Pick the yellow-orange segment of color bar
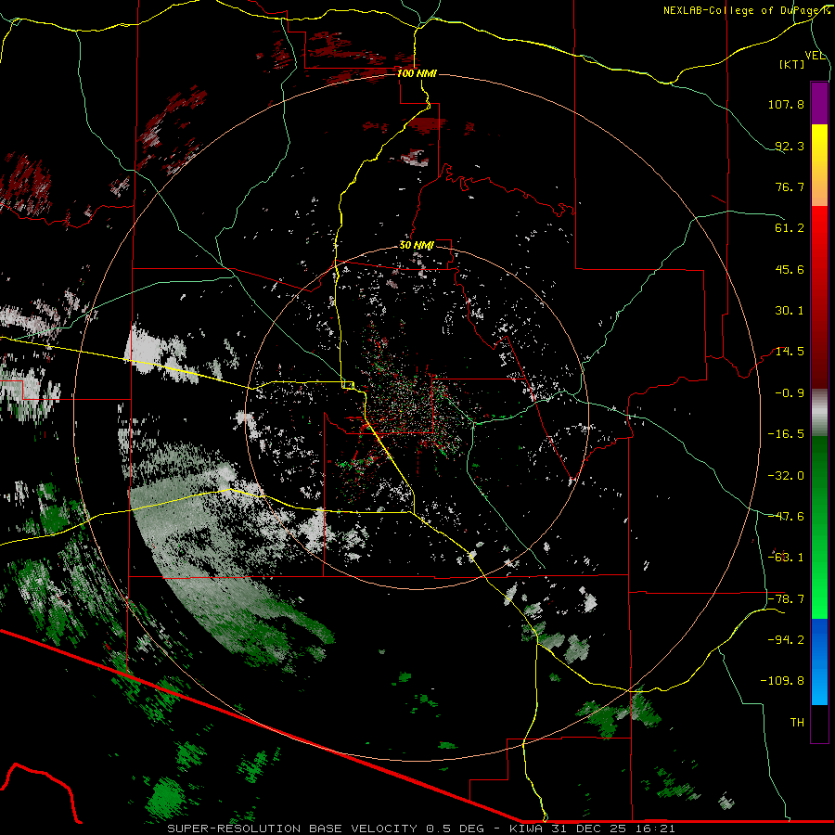The width and height of the screenshot is (835, 835). coord(819,165)
